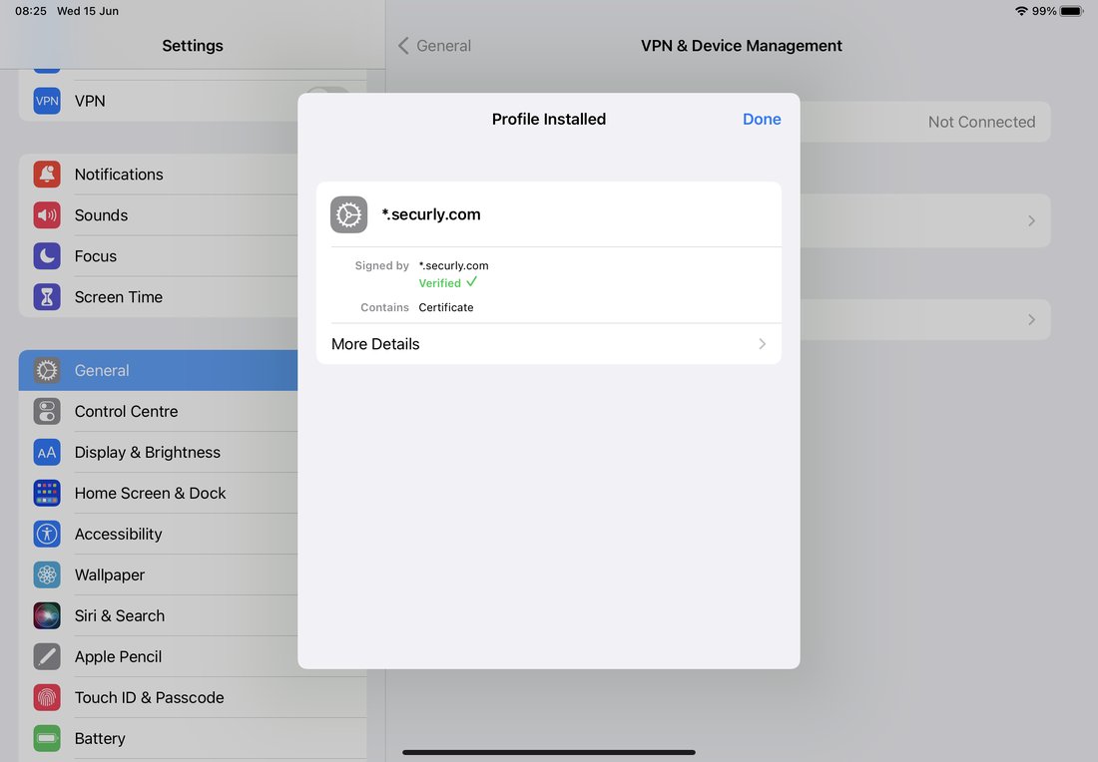Tap the Accessibility figure icon
This screenshot has height=762, width=1098.
(x=47, y=534)
